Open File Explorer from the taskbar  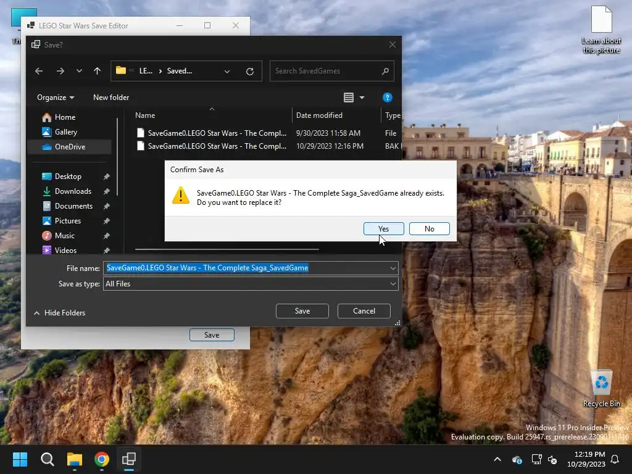tap(75, 459)
